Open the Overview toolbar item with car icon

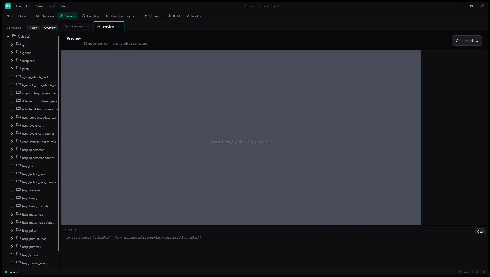coord(45,16)
